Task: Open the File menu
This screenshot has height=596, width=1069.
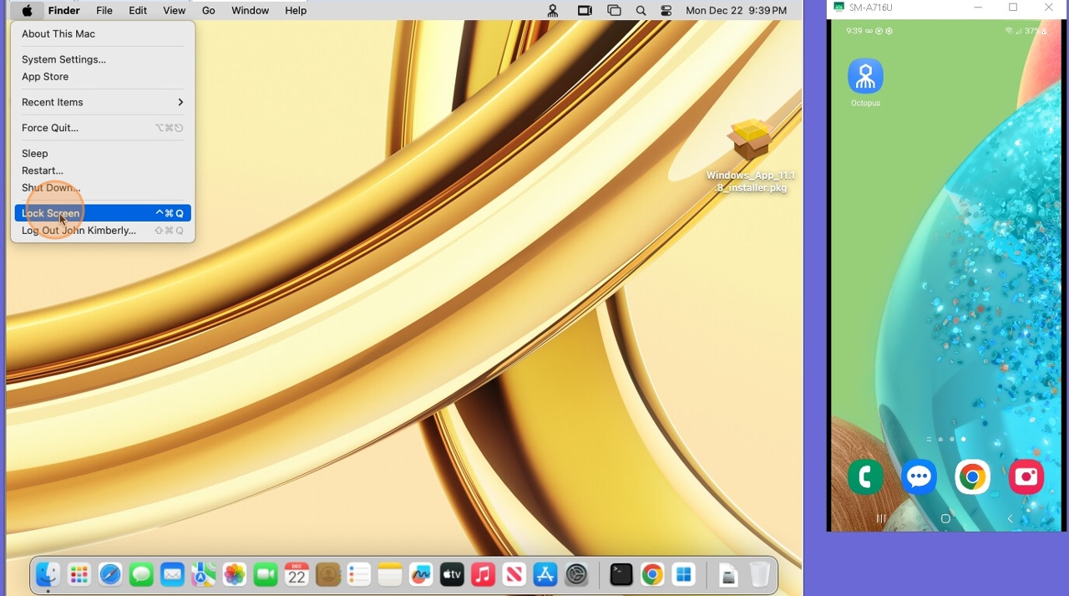Action: coord(104,11)
